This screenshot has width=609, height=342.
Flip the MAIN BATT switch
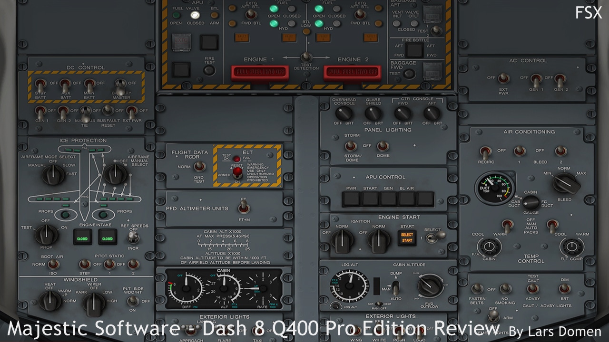click(89, 85)
